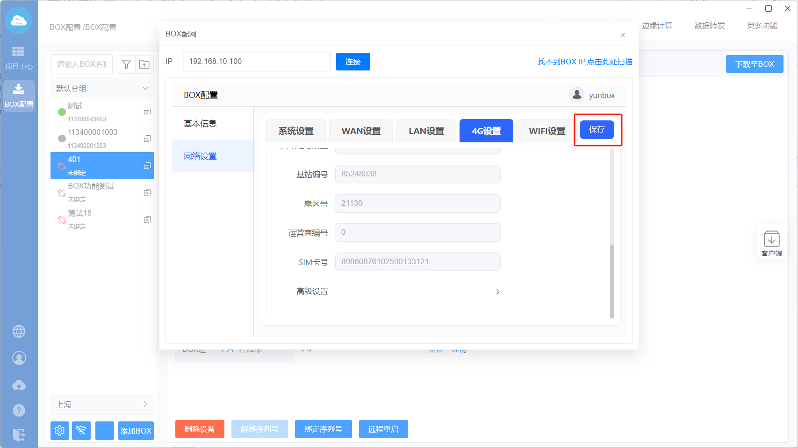The height and width of the screenshot is (448, 798).
Task: Click copy icon beside 401 device
Action: 147,166
